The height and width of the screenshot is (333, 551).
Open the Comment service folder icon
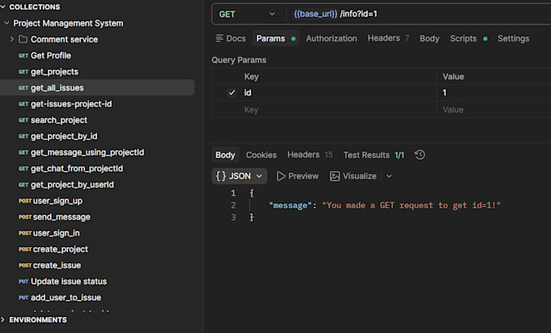(x=23, y=39)
